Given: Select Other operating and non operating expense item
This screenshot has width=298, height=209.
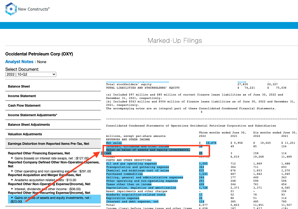Looking at the screenshot, I should tap(53, 171).
